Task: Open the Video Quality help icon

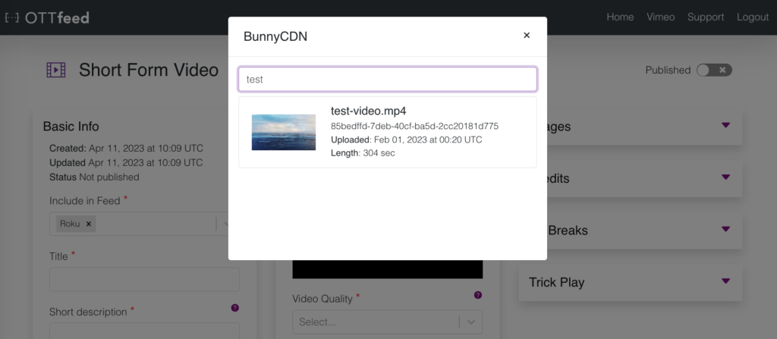Action: [478, 295]
